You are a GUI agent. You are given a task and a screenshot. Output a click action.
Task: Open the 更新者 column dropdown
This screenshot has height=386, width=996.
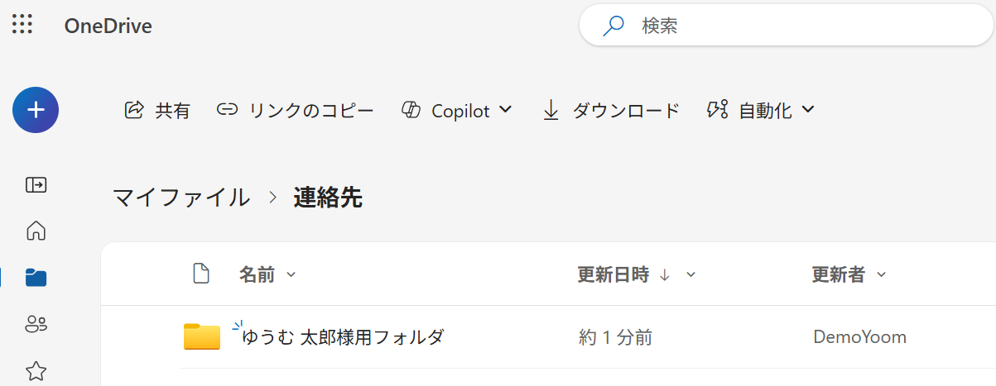point(881,275)
